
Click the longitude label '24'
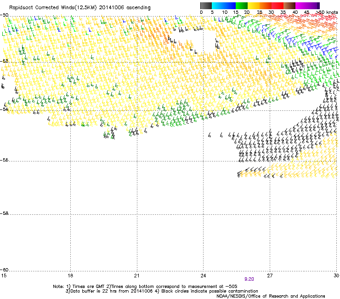point(203,276)
